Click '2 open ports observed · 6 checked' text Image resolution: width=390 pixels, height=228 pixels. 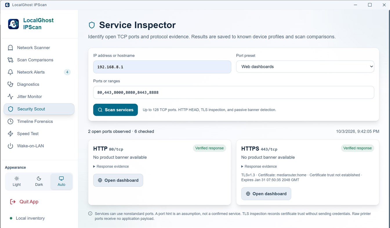(x=121, y=131)
